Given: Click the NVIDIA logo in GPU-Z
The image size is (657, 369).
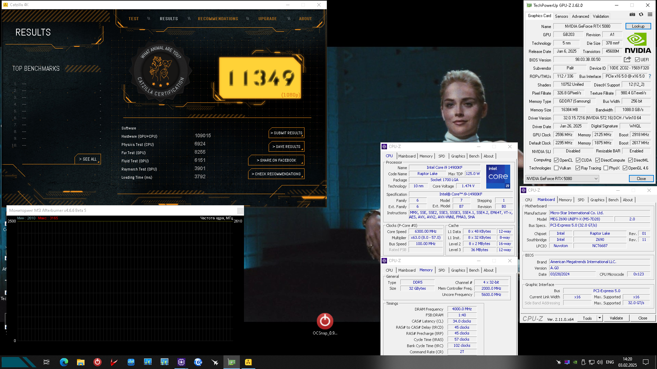Looking at the screenshot, I should coord(638,43).
